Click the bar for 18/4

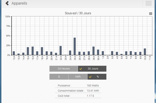(42, 51)
